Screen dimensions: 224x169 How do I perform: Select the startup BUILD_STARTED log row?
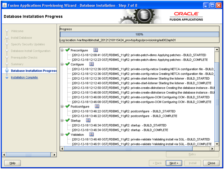pyautogui.click(x=119, y=125)
